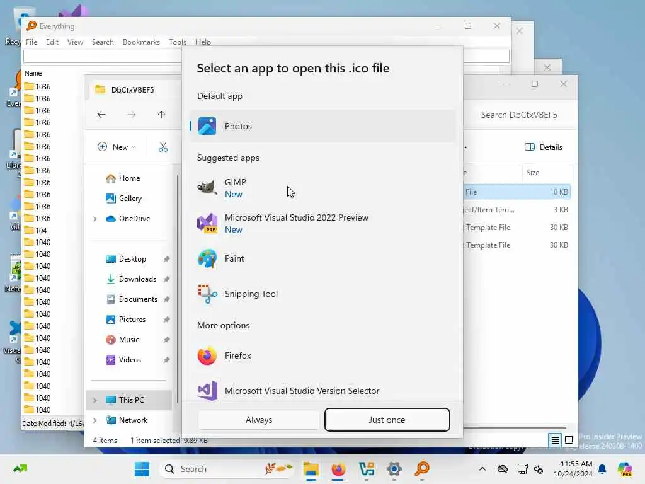Click the Everything search input field
This screenshot has height=484, width=645.
(x=103, y=56)
